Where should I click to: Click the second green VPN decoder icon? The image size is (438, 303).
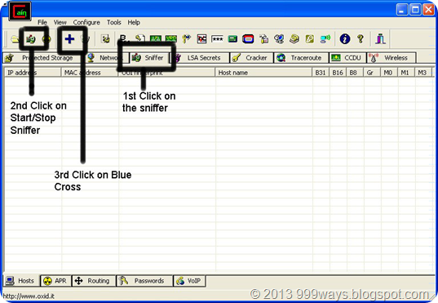coord(171,39)
